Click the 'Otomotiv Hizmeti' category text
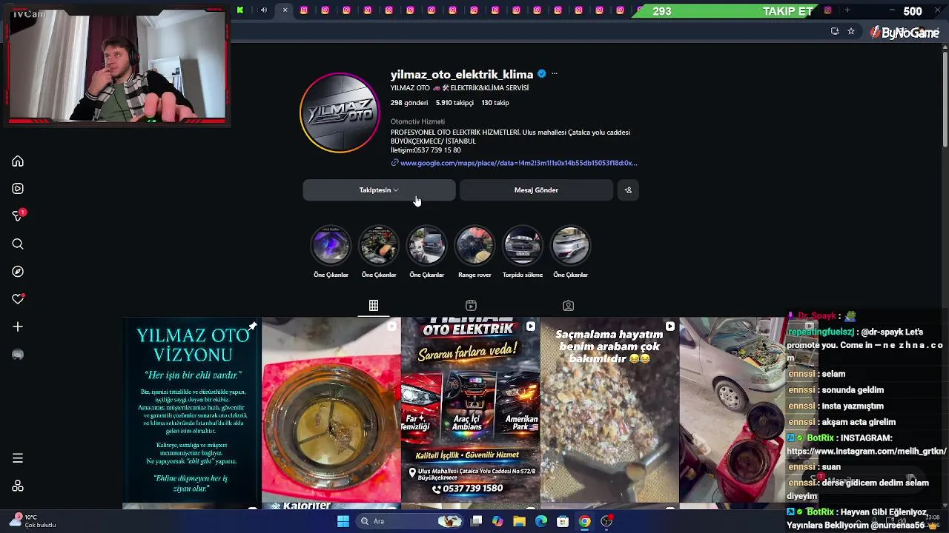949x533 pixels. [x=417, y=121]
